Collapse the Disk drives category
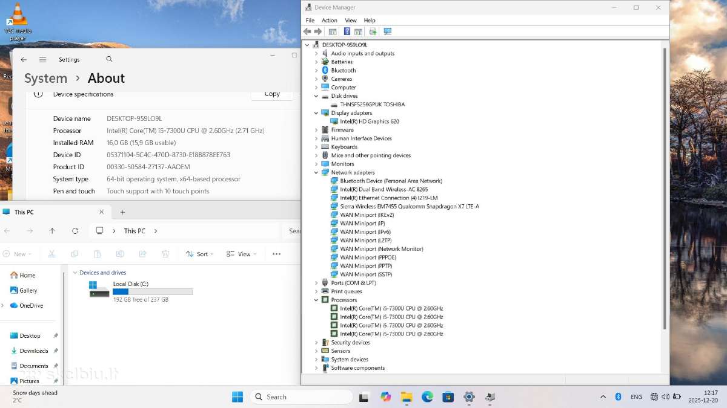727x408 pixels. (316, 96)
